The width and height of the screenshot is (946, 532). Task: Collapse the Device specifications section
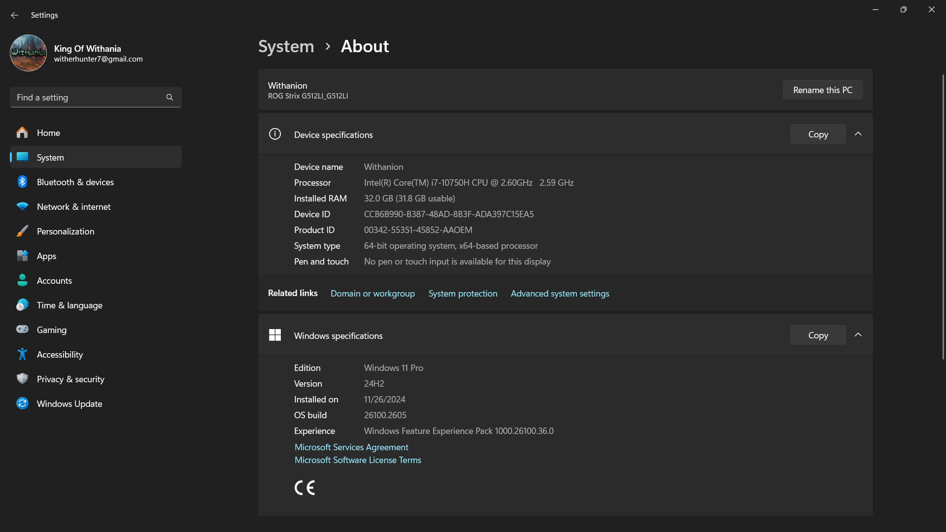coord(858,133)
